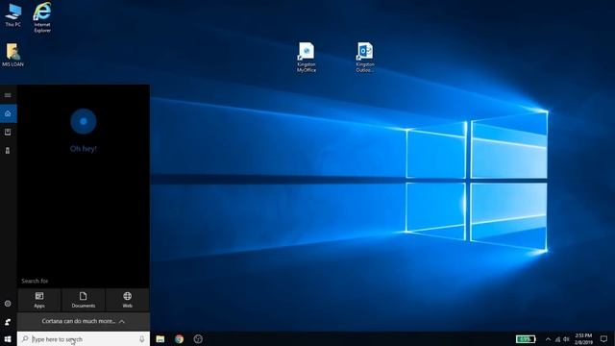The height and width of the screenshot is (346, 615).
Task: Open the Windows Start button
Action: 8,339
